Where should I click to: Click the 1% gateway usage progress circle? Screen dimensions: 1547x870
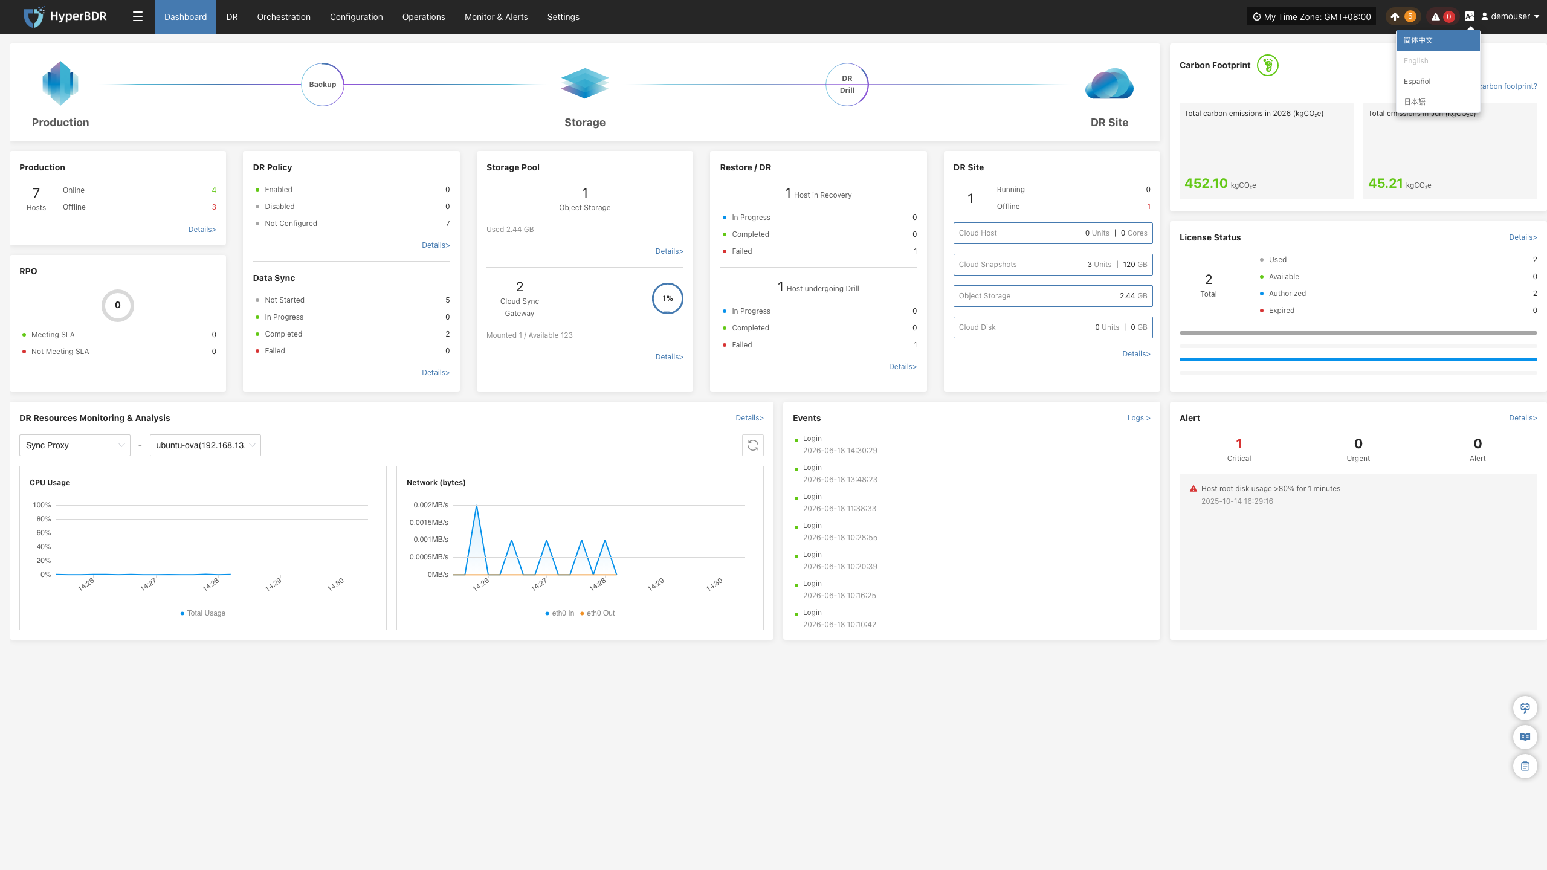[668, 298]
